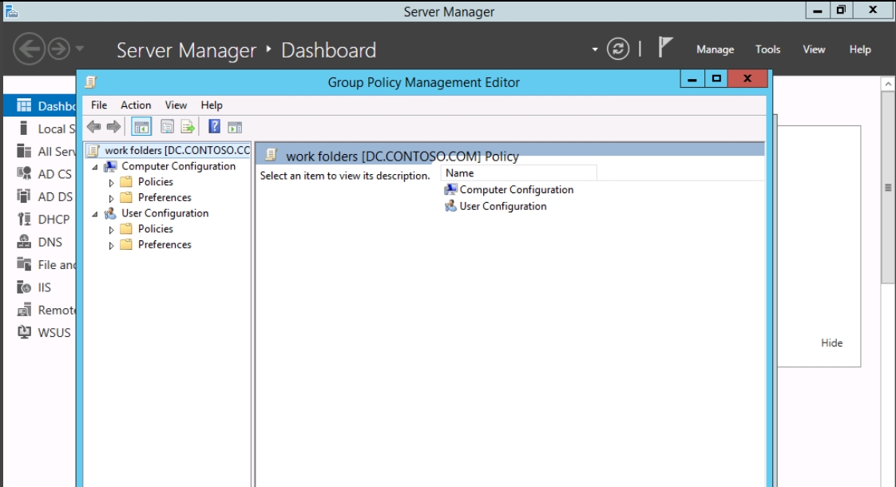Open the Notifications flag in Server Manager

pos(664,47)
